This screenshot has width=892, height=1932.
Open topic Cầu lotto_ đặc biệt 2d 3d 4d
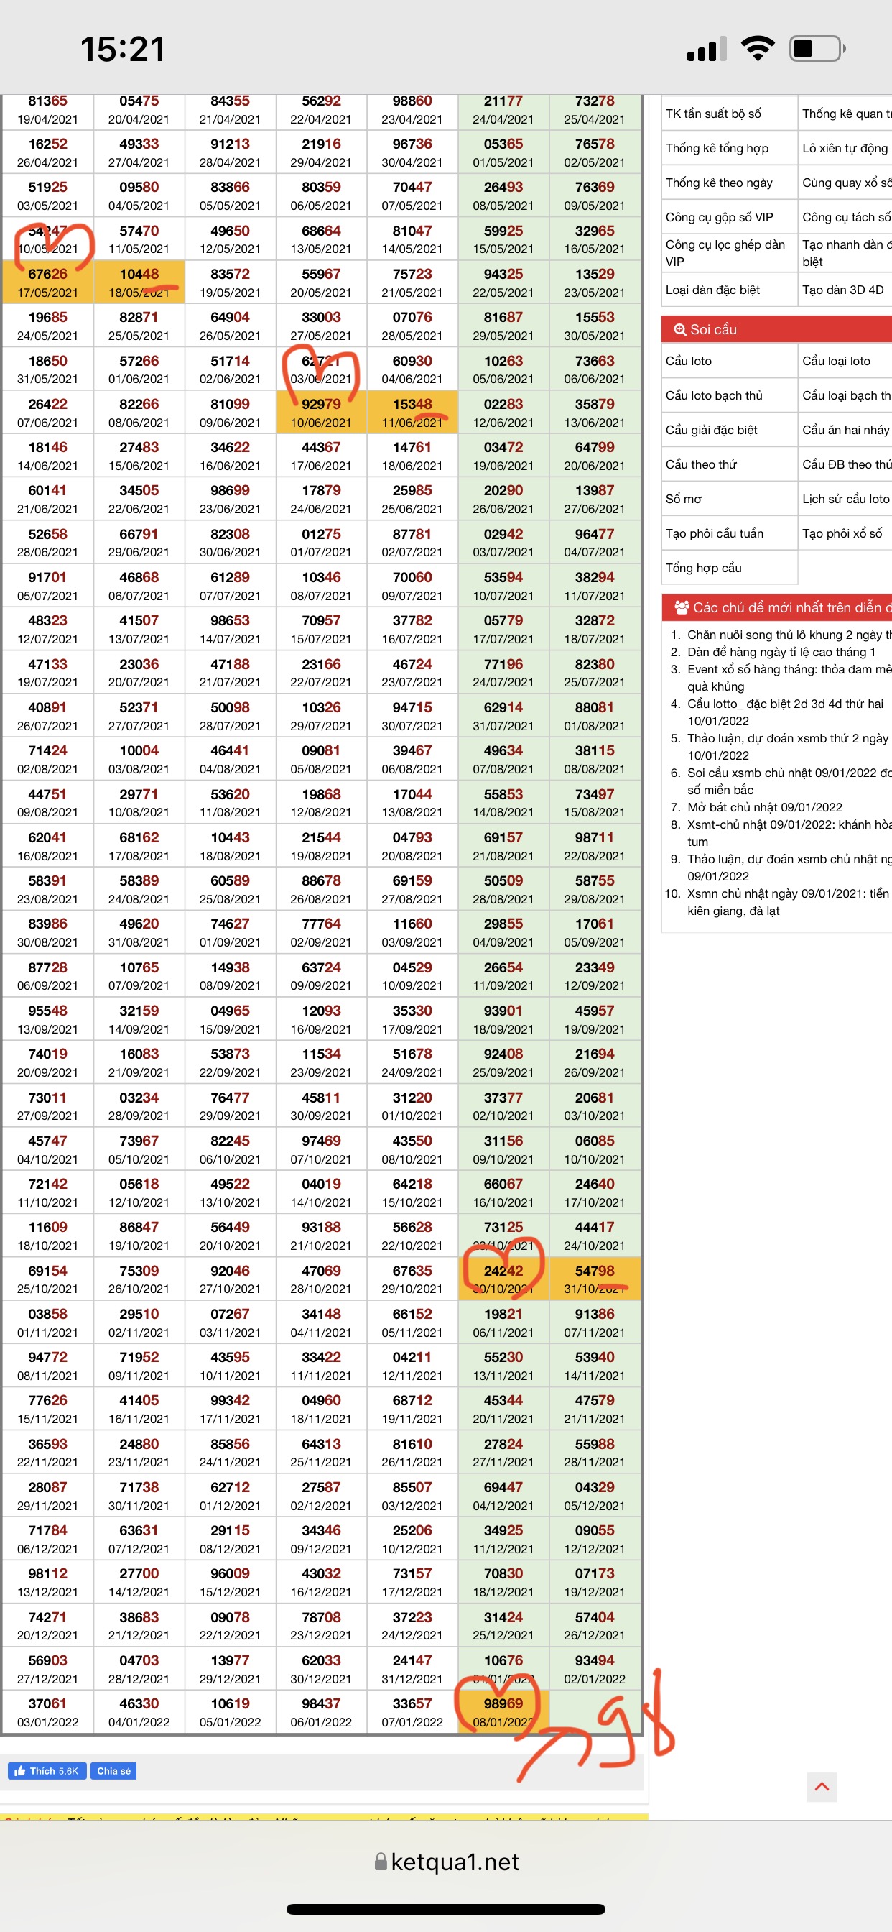[x=786, y=712]
